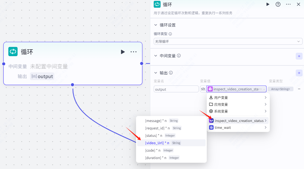Select [duration] * n Integer field

(171, 158)
